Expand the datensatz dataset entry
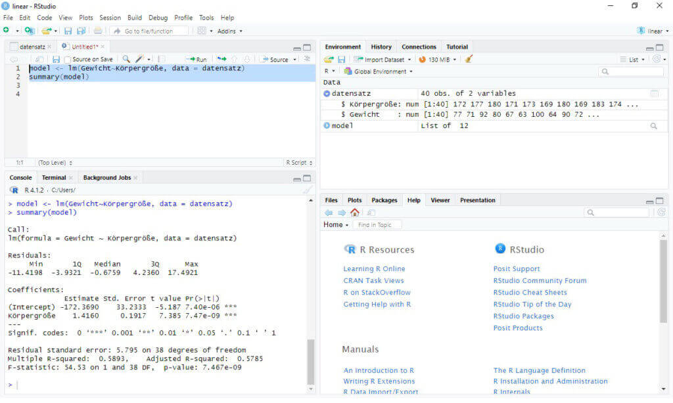673x403 pixels. [x=327, y=93]
